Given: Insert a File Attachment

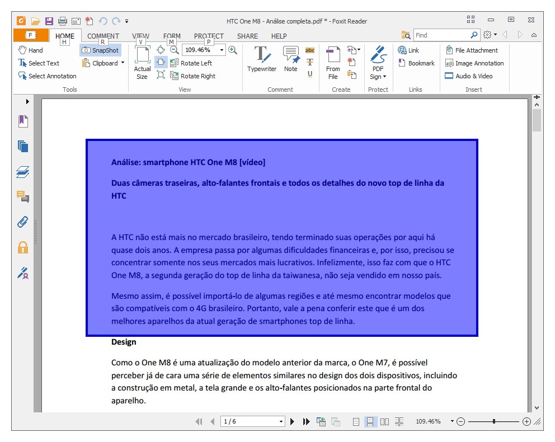Looking at the screenshot, I should coord(472,50).
